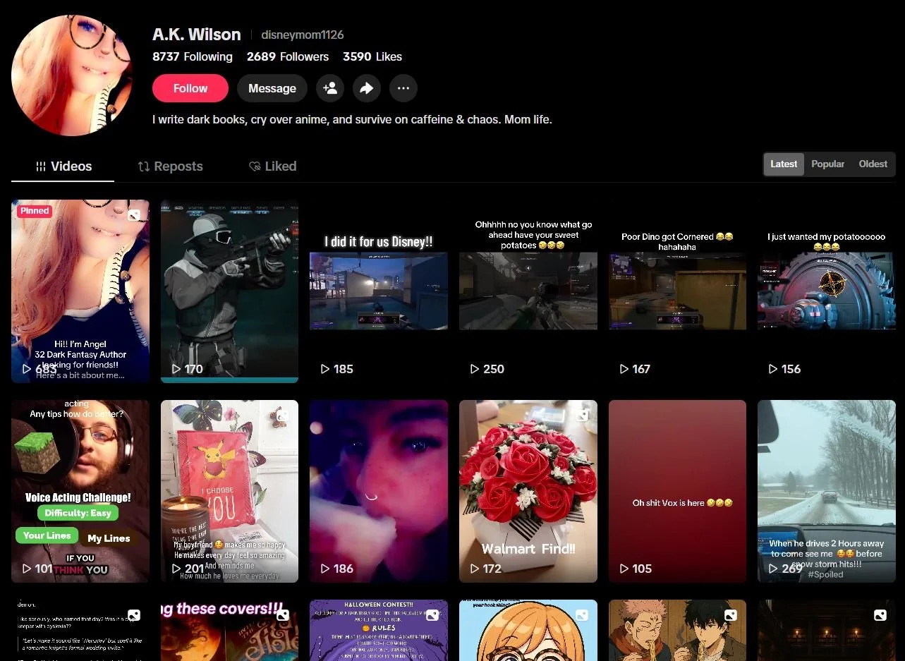Switch to the Videos tab
This screenshot has height=661, width=905.
(63, 166)
